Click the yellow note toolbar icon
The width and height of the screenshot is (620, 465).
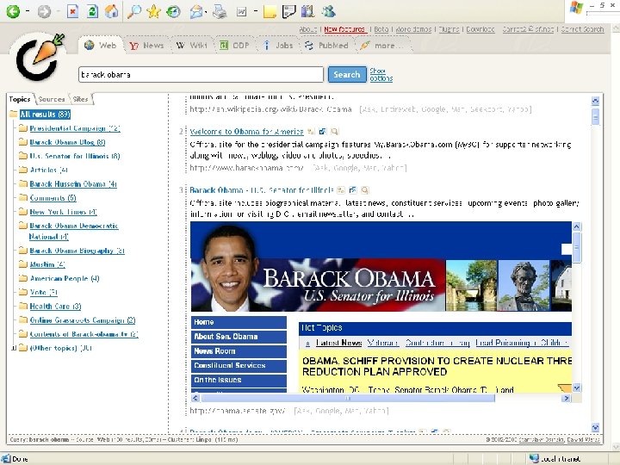pyautogui.click(x=270, y=12)
